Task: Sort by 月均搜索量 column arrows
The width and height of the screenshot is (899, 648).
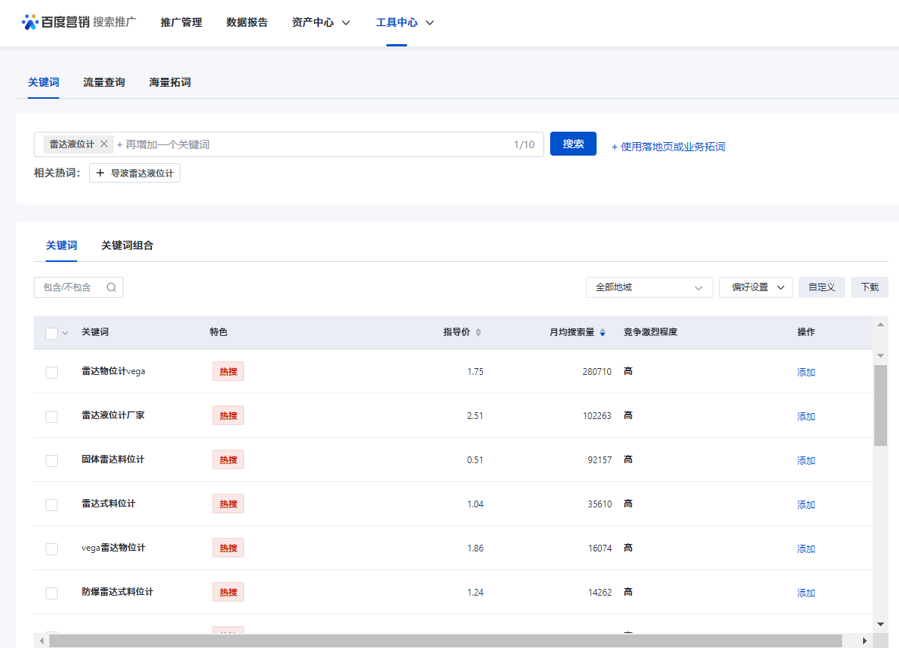Action: (x=603, y=332)
